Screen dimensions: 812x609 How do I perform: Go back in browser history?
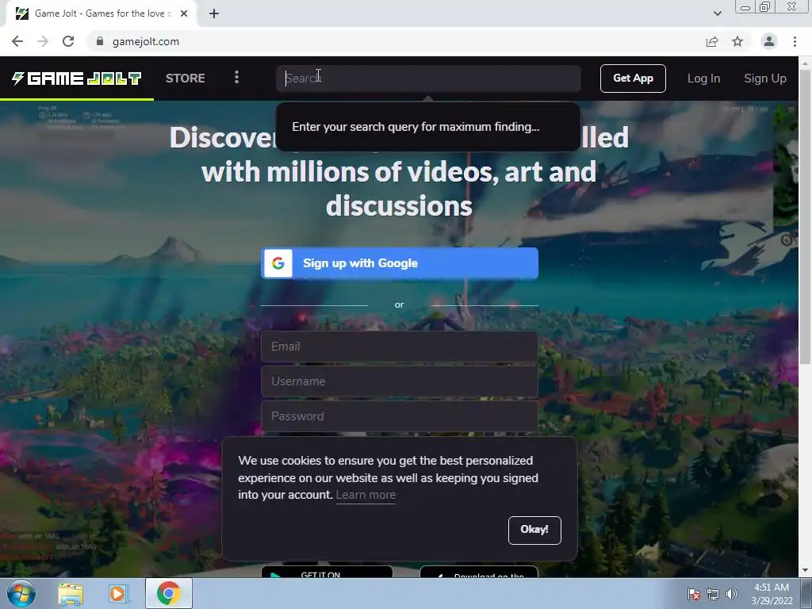[x=17, y=41]
